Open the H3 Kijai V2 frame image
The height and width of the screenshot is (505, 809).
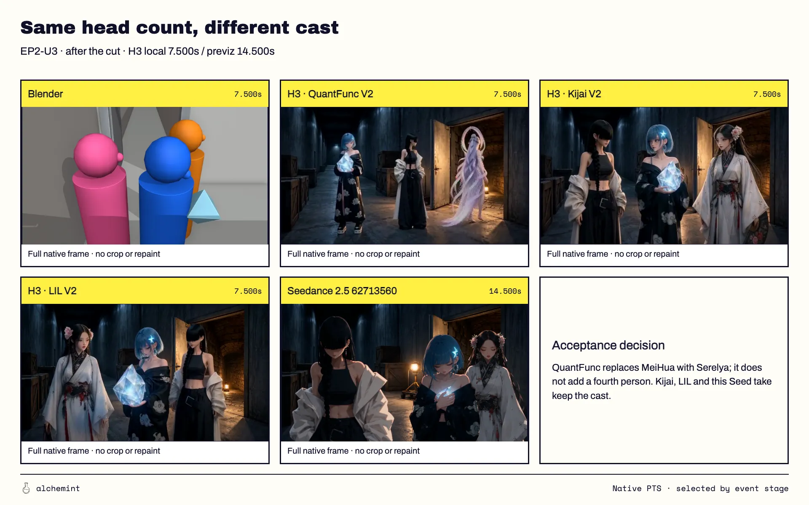(x=664, y=175)
